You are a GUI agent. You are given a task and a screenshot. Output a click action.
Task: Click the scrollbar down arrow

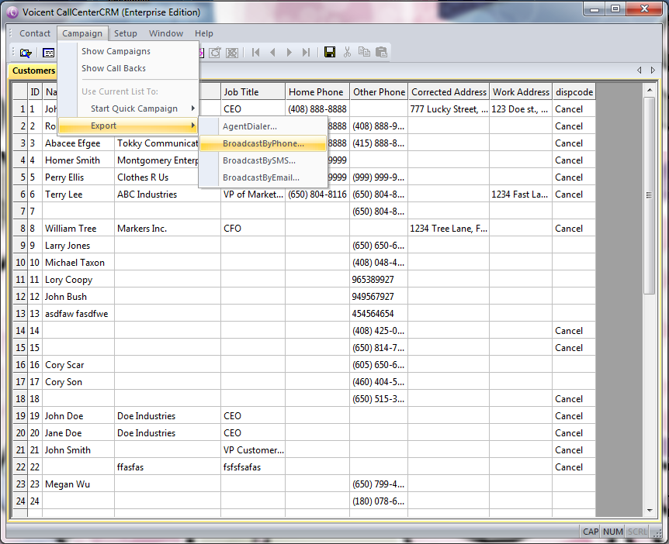(x=650, y=511)
